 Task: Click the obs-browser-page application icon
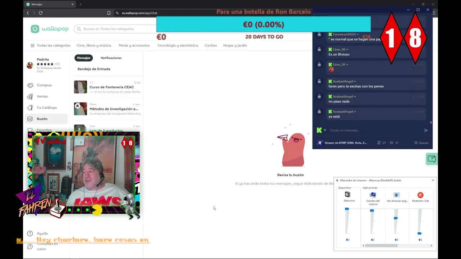click(x=397, y=195)
